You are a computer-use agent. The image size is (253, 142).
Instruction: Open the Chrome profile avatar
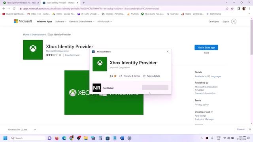point(244,9)
